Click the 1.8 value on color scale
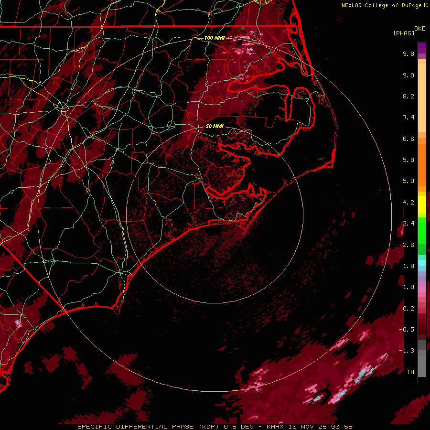This screenshot has height=430, width=430. pyautogui.click(x=408, y=266)
